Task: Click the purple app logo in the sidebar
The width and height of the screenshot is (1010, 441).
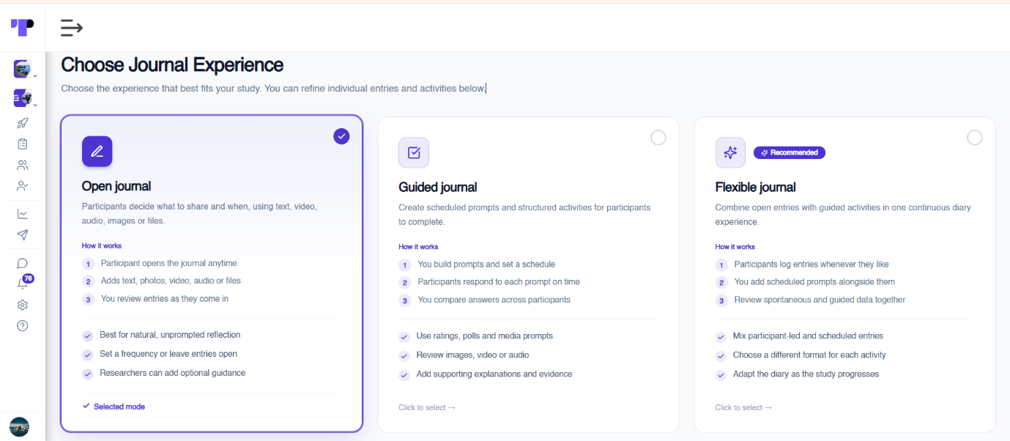Action: point(22,28)
